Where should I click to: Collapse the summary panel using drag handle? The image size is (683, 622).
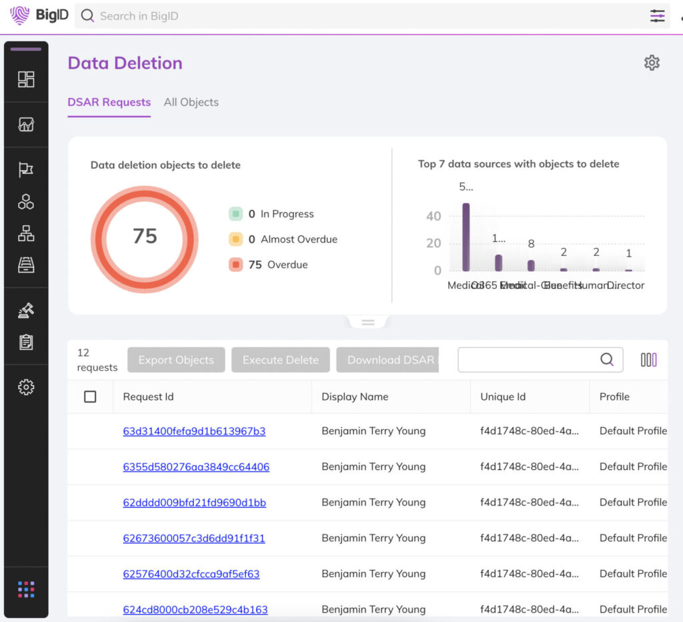[x=368, y=322]
